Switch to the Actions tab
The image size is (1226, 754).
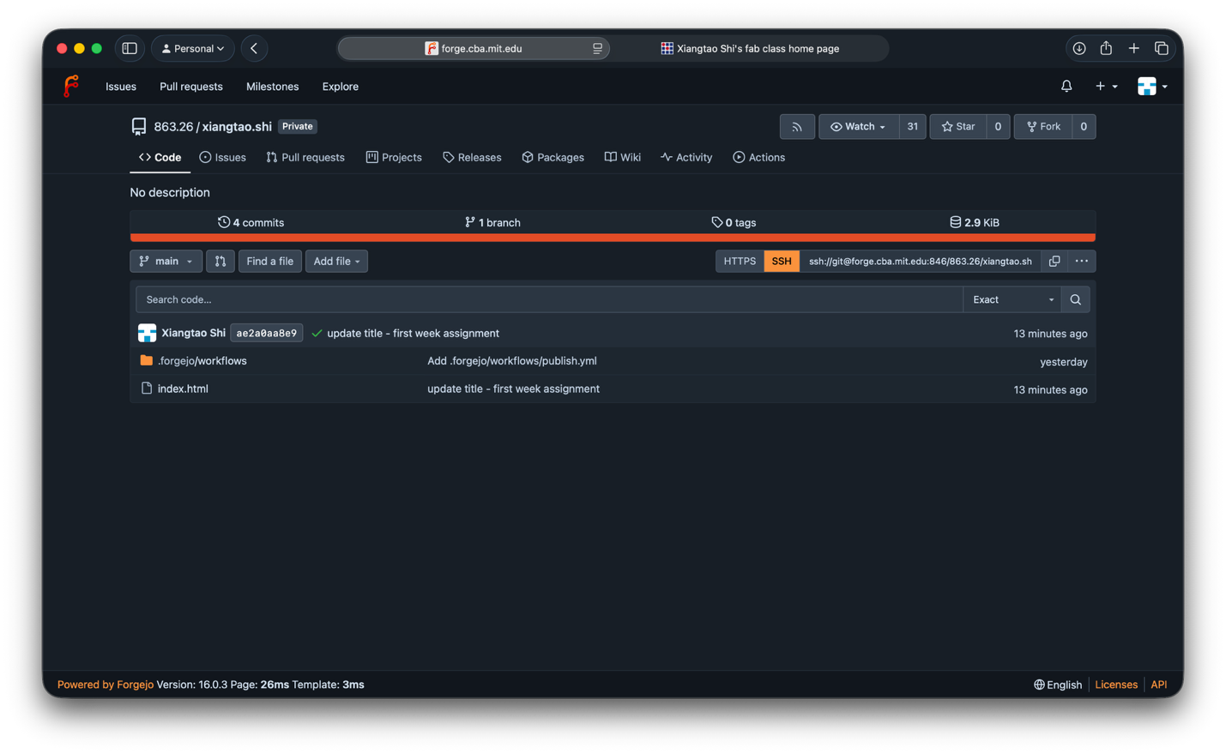759,157
